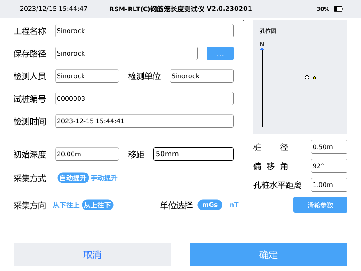This screenshot has width=361, height=271.
Task: Edit the 孔桩水平距离 field showing 1.00m
Action: coord(329,185)
